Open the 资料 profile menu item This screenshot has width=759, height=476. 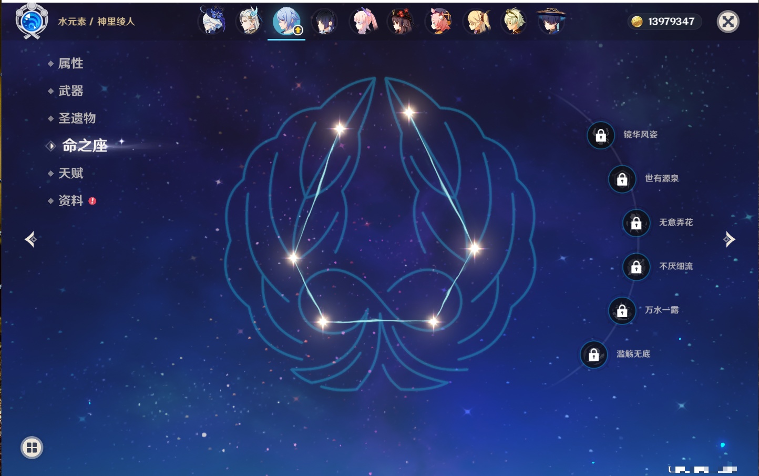coord(70,200)
